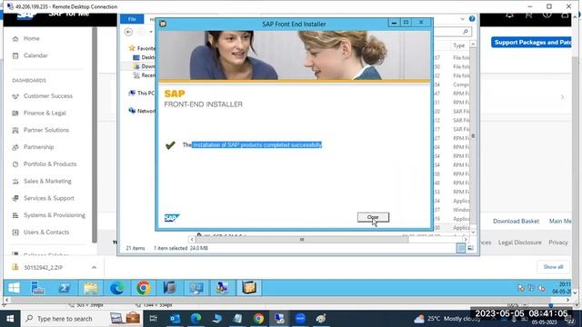
Task: Select Favorites in navigation pane
Action: (x=143, y=48)
